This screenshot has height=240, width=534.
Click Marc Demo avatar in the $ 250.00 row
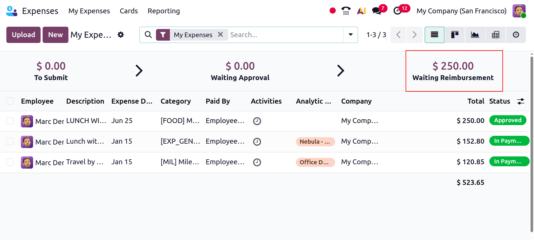[27, 121]
